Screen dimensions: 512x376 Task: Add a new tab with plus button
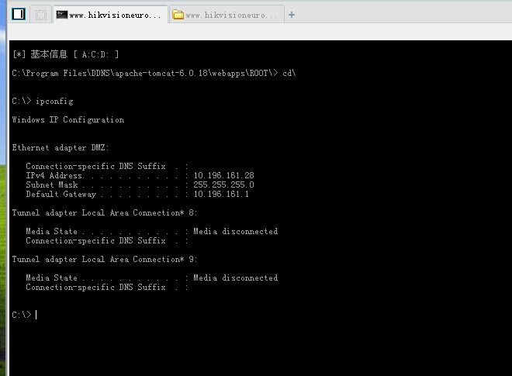[292, 15]
